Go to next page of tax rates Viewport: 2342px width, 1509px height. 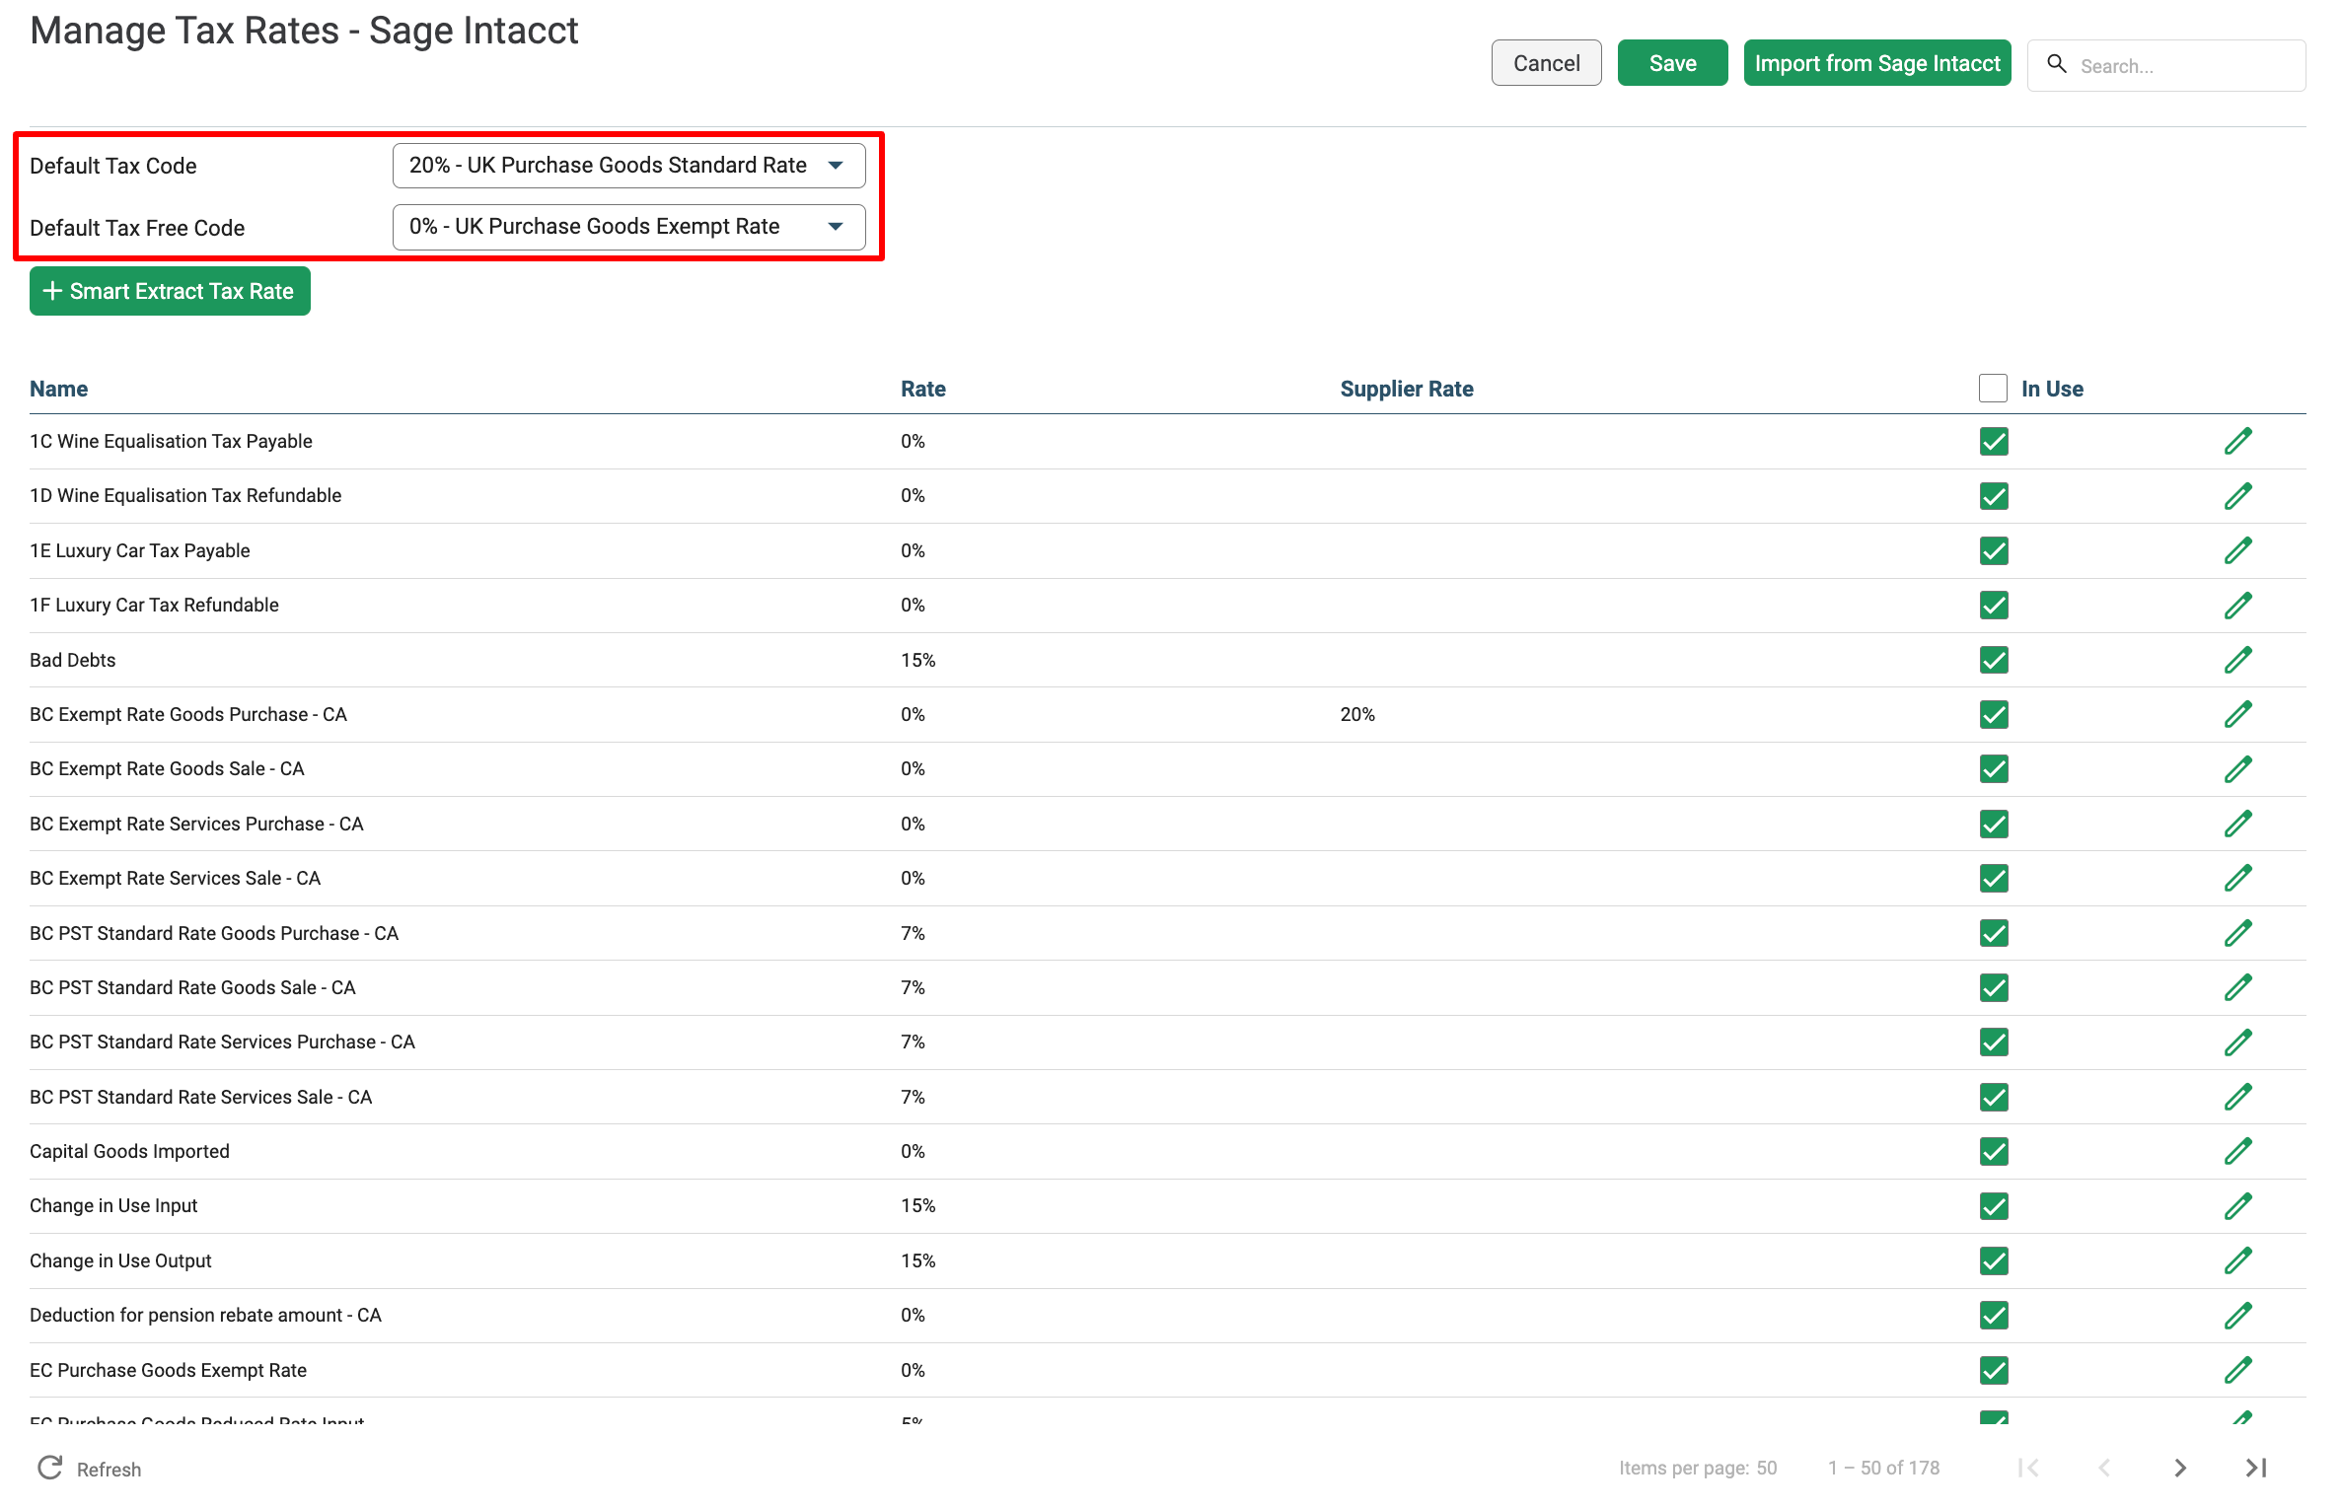tap(2179, 1468)
